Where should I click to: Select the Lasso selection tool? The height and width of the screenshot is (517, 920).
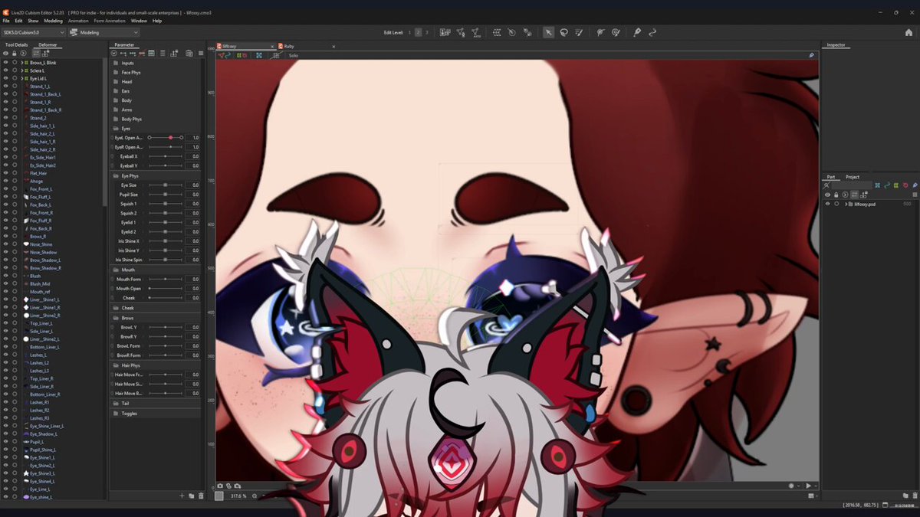(x=564, y=32)
